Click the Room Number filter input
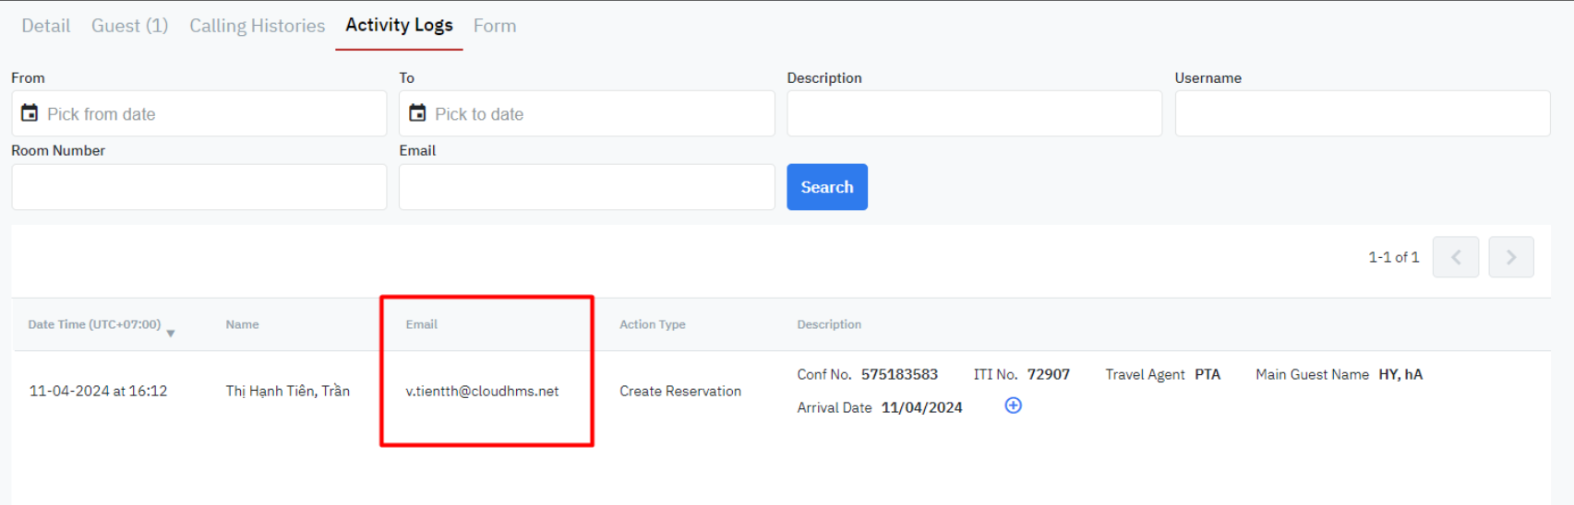The image size is (1574, 505). tap(198, 187)
